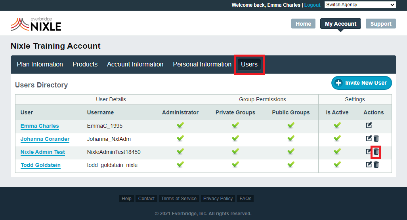Screen dimensions: 407x220
Task: Open the Account Information tab
Action: pyautogui.click(x=135, y=64)
